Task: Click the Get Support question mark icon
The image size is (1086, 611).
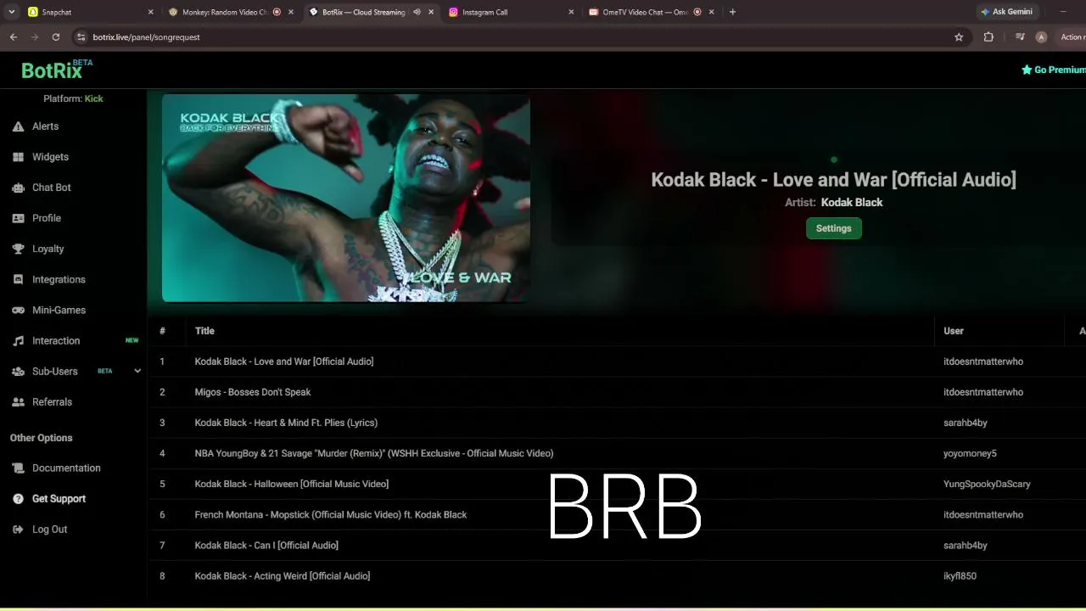Action: [x=18, y=499]
